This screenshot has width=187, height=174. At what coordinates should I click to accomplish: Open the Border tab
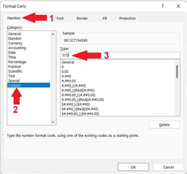point(82,18)
